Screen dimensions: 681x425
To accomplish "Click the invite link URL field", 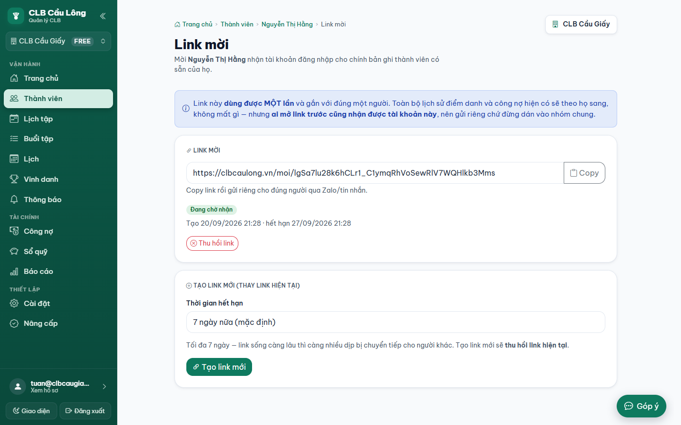I will (x=375, y=173).
